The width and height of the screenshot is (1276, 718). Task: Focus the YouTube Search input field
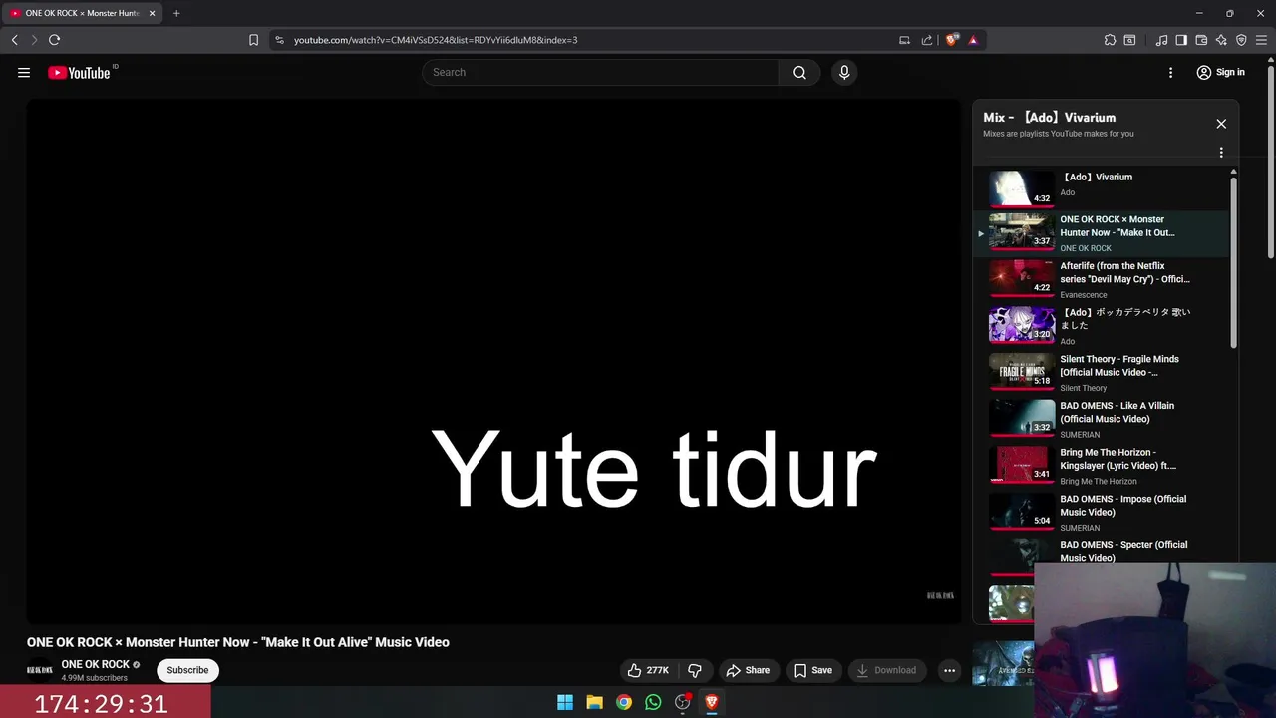[x=601, y=72]
